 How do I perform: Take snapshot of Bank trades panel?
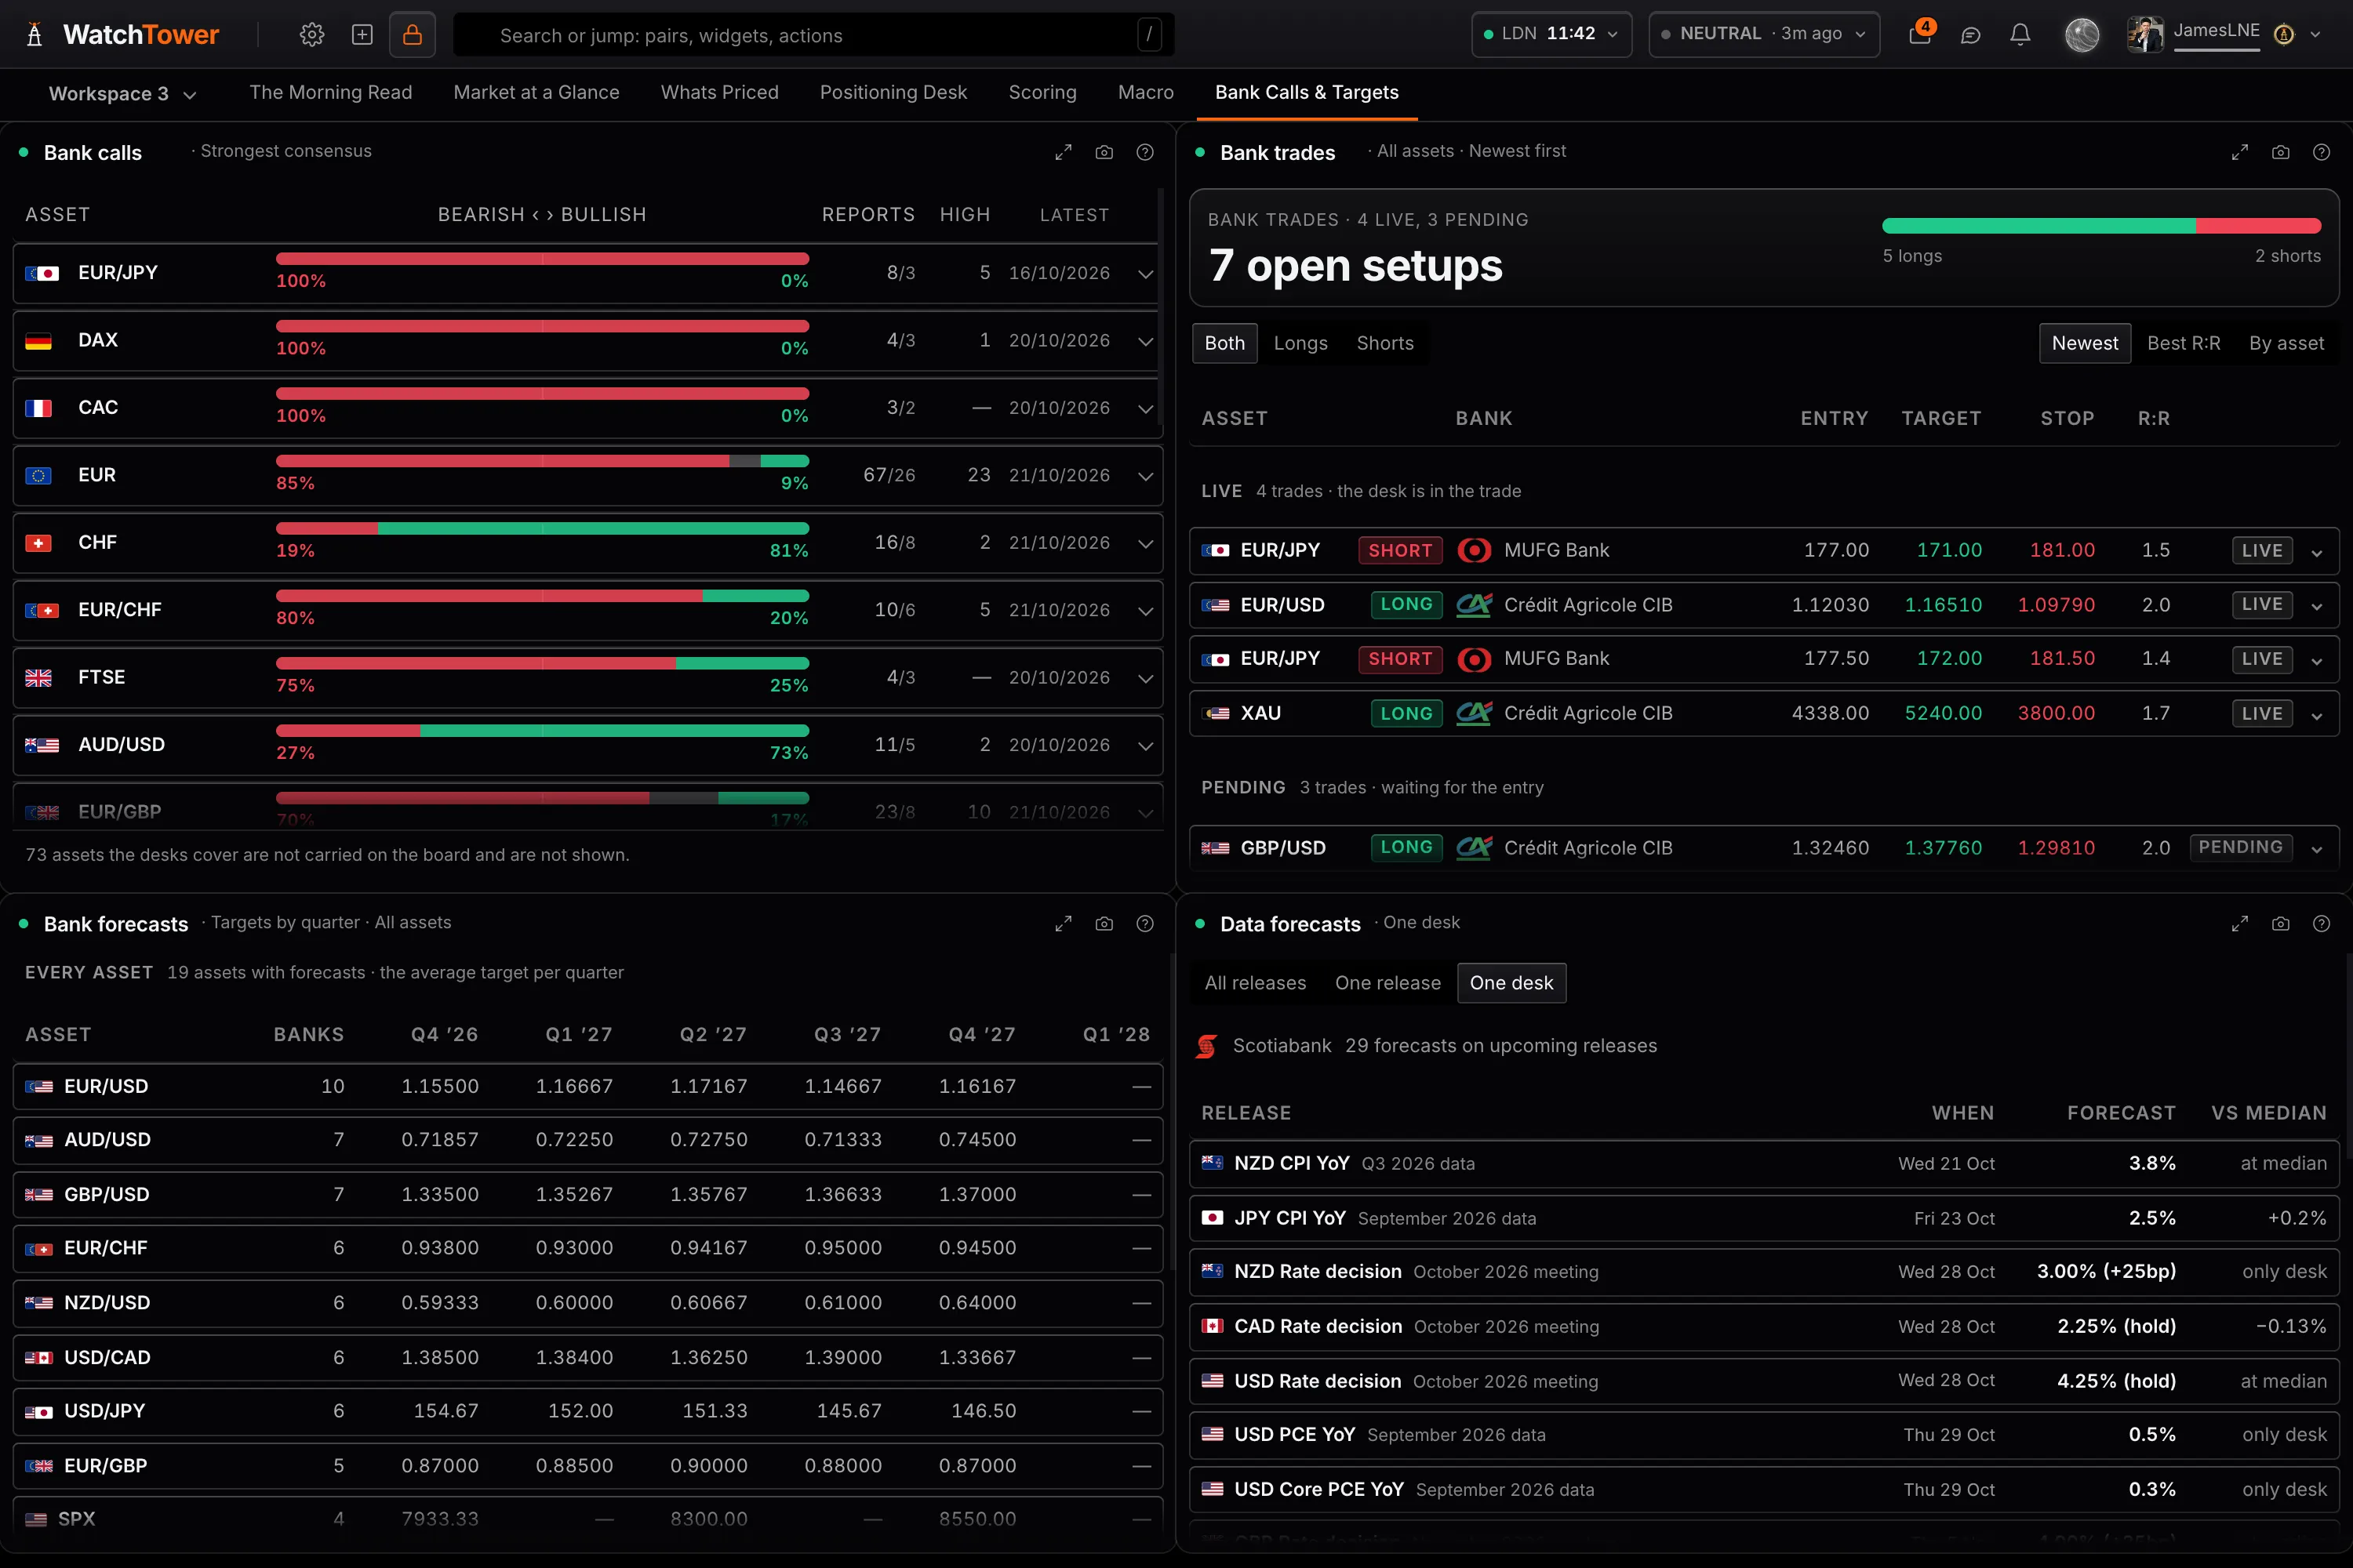pos(2281,152)
